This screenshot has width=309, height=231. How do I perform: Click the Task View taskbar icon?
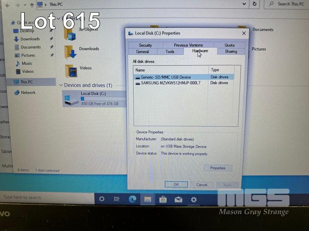pos(116,199)
